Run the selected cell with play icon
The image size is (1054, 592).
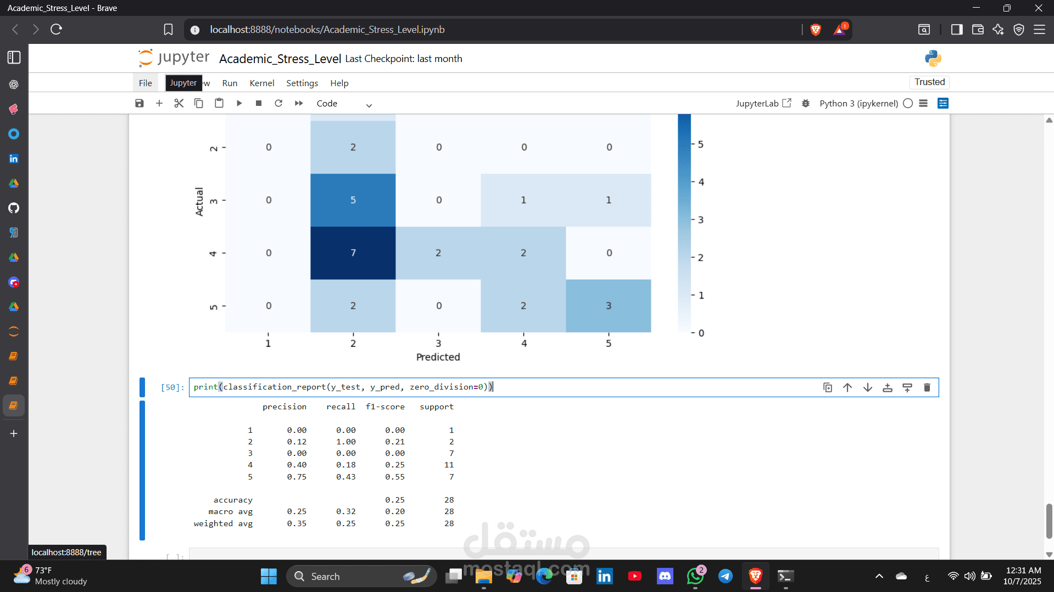tap(239, 103)
